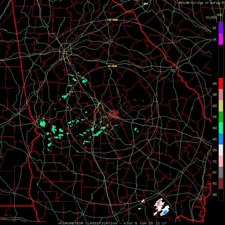Pick the RA light green legend swatch
225x225 pixels.
point(221,128)
